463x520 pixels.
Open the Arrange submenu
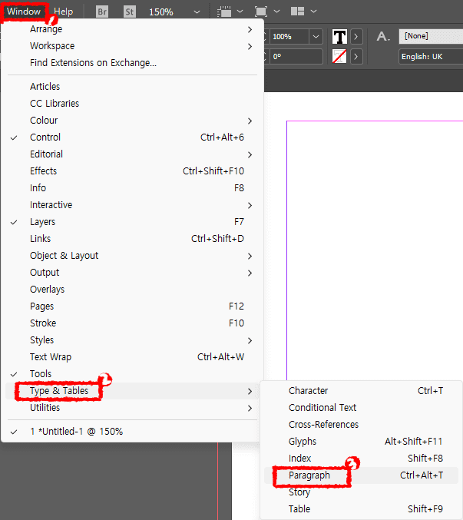(132, 29)
